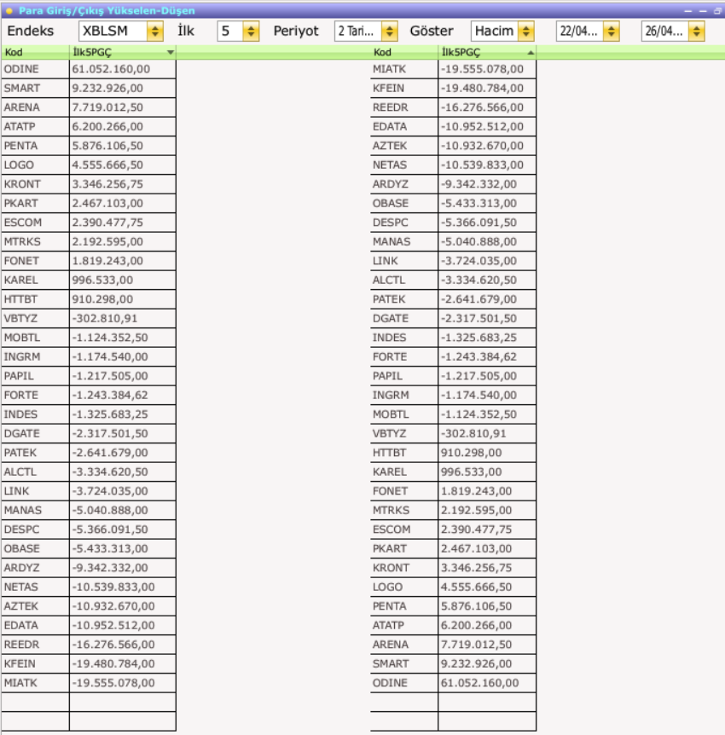The width and height of the screenshot is (725, 735).
Task: Select KFEIN row in right table
Action: click(x=453, y=88)
